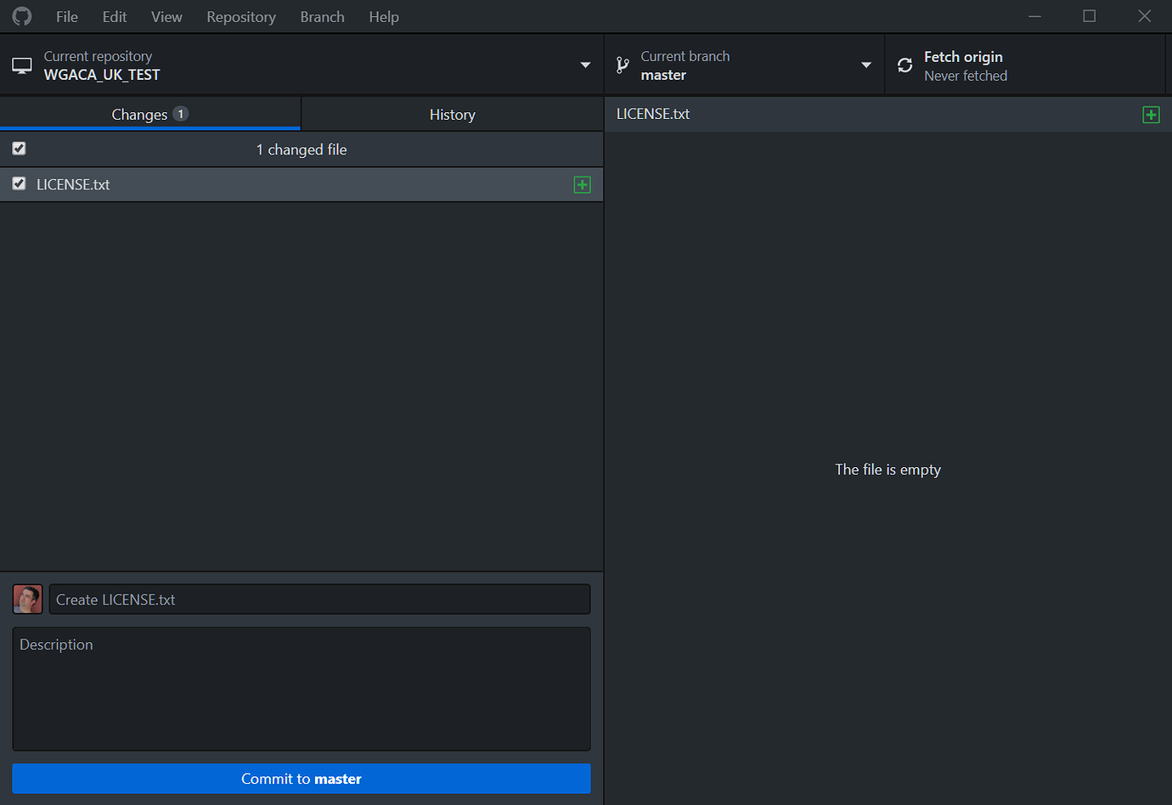Click the git branch icon

pos(623,65)
